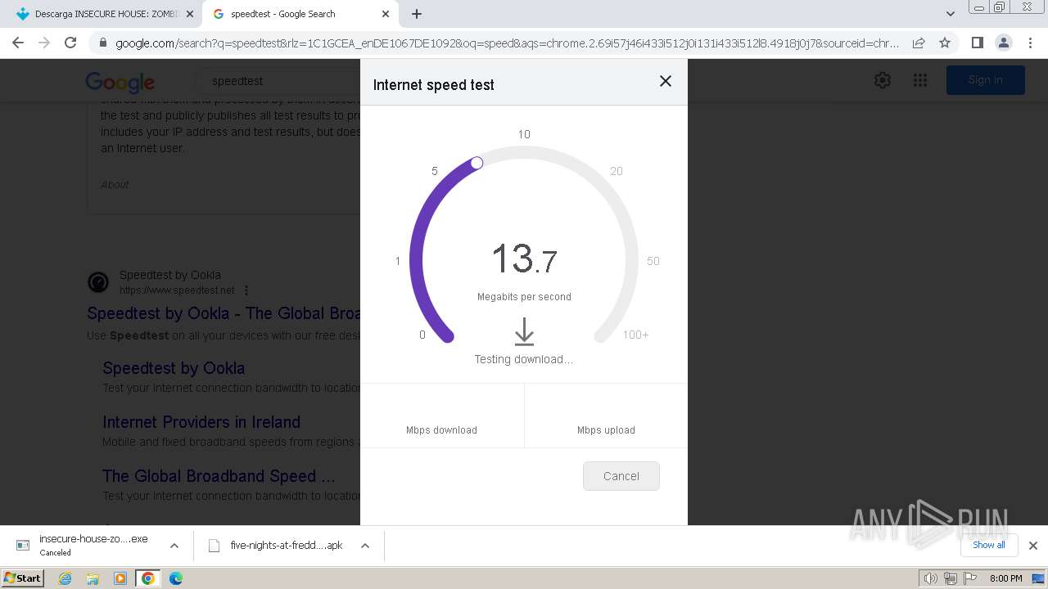Open Internet Providers in Ireland link

coord(201,422)
